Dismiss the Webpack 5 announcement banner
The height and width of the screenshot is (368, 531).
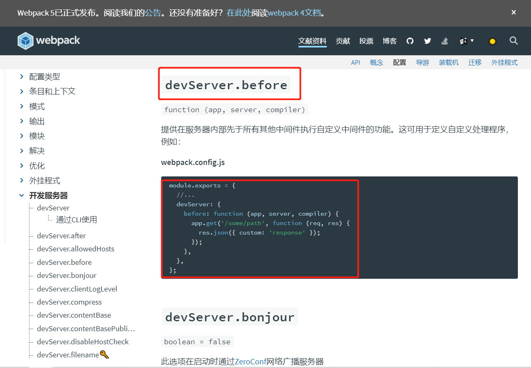[513, 12]
